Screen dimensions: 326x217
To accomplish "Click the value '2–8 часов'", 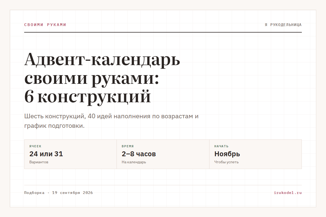I will point(139,154).
